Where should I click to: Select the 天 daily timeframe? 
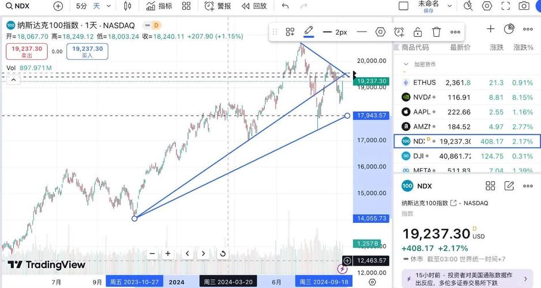[x=96, y=6]
